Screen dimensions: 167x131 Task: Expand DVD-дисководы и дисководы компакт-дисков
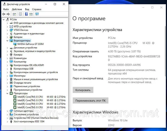(x=7, y=23)
